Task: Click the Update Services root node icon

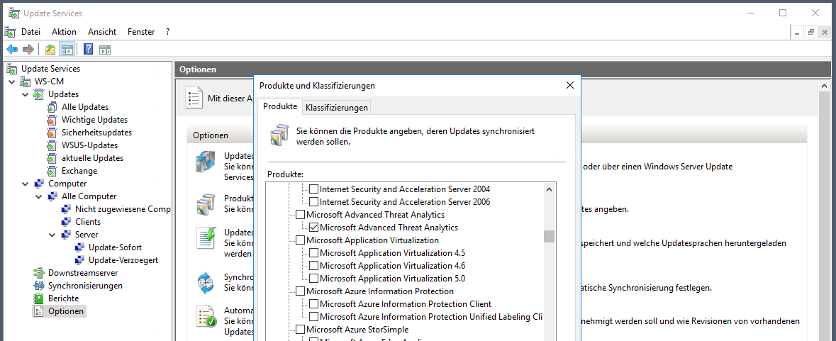Action: click(x=12, y=69)
